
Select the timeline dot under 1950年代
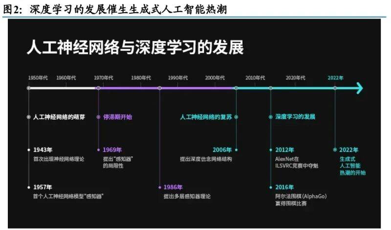click(x=29, y=88)
